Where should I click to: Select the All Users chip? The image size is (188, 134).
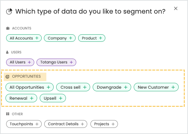20,62
